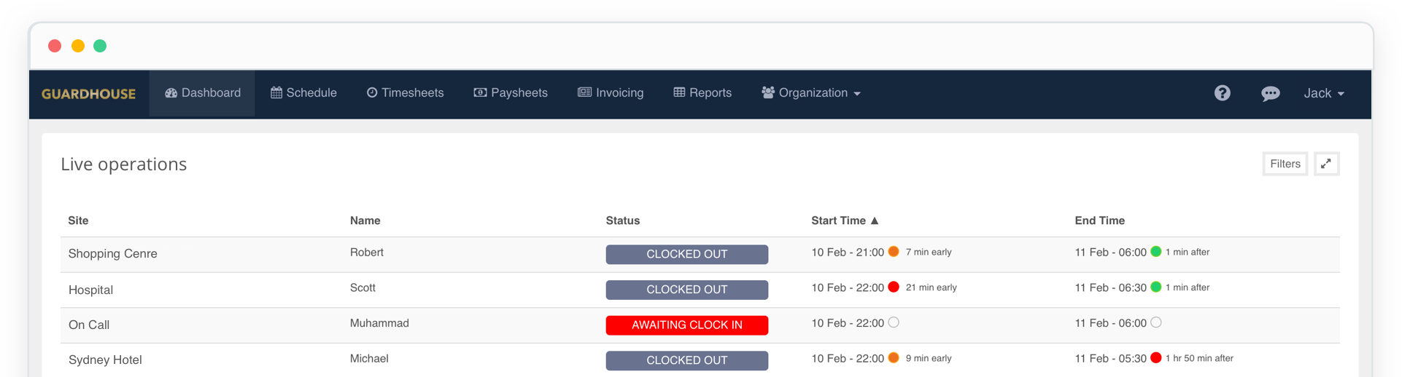Click the name Robert
The width and height of the screenshot is (1402, 377).
click(366, 253)
